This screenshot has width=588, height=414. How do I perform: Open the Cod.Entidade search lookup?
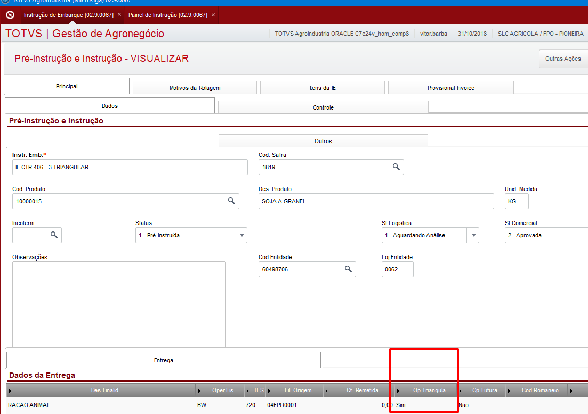348,269
